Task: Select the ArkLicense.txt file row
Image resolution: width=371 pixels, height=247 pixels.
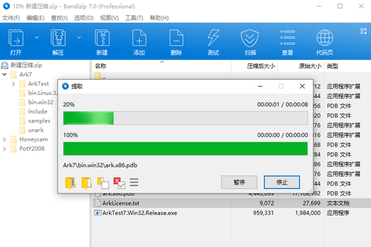Action: point(231,203)
